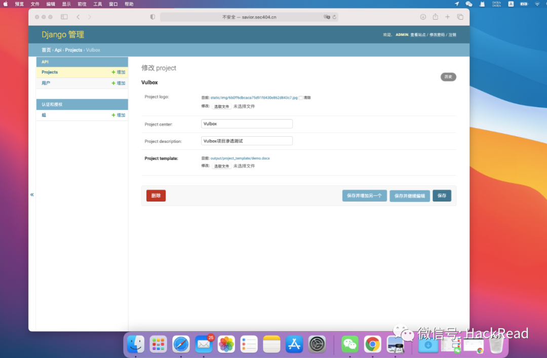The height and width of the screenshot is (358, 547).
Task: Open the current logo jpg file link
Action: 254,98
